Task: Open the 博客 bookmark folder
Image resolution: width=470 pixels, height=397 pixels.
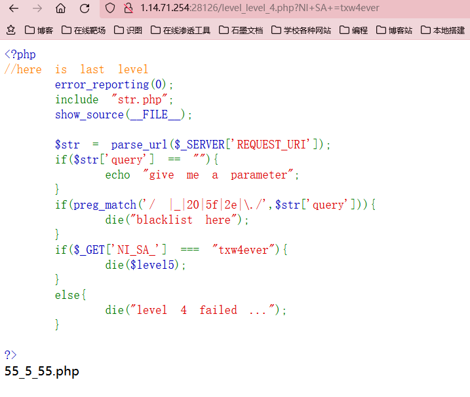Action: 39,30
